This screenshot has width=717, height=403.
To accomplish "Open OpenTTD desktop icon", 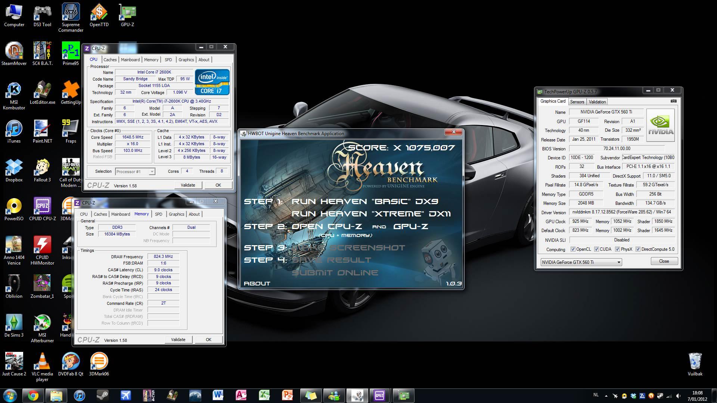I will tap(99, 15).
